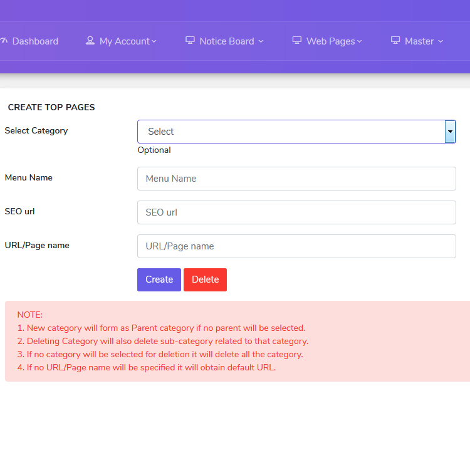Focus the Menu Name text field

[296, 179]
